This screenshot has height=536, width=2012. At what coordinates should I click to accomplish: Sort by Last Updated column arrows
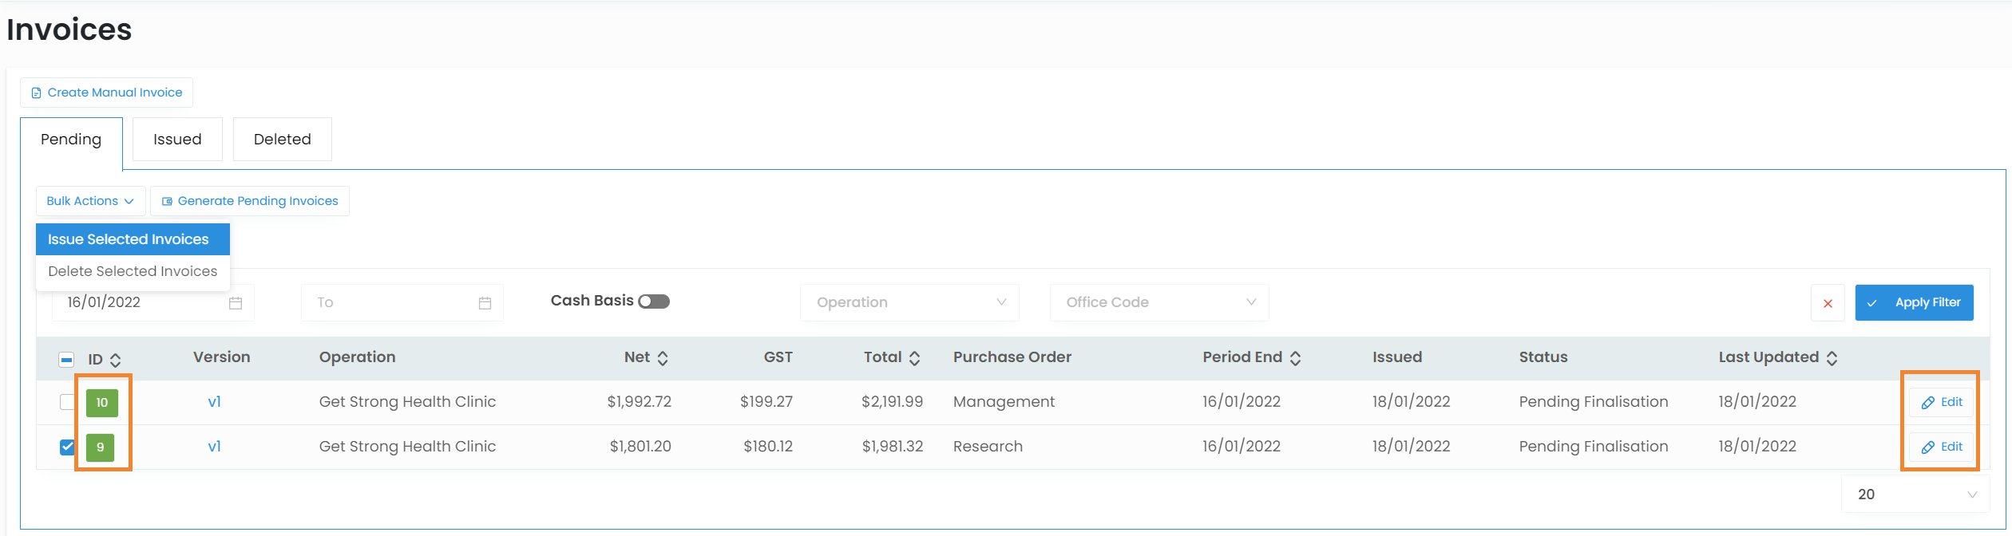(x=1832, y=358)
